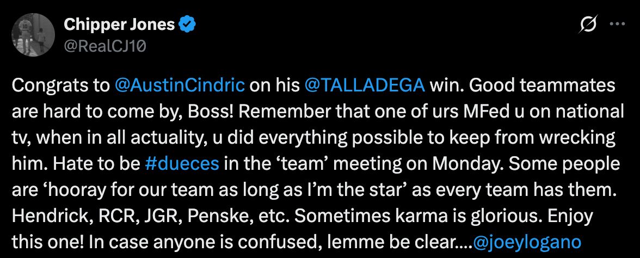Image resolution: width=640 pixels, height=258 pixels.
Task: Click the Chipper Jones display name
Action: 119,25
